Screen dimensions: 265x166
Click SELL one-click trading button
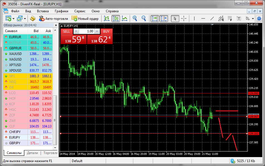(x=67, y=32)
